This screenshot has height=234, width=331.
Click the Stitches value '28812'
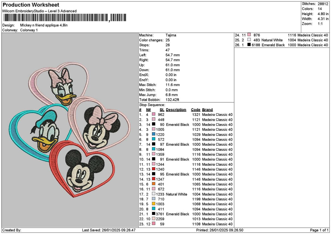(x=323, y=4)
